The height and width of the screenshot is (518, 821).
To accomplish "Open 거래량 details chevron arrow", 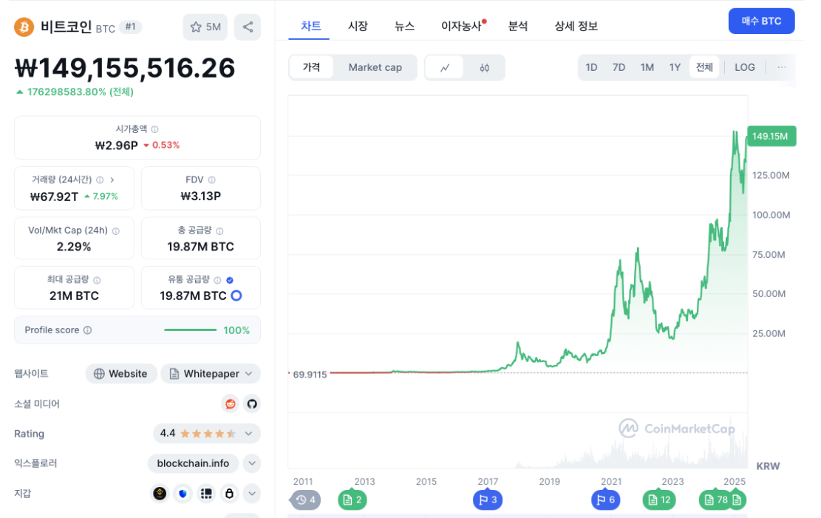I will (x=112, y=180).
